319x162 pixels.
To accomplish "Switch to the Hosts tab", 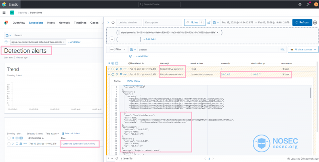I will [x=51, y=23].
